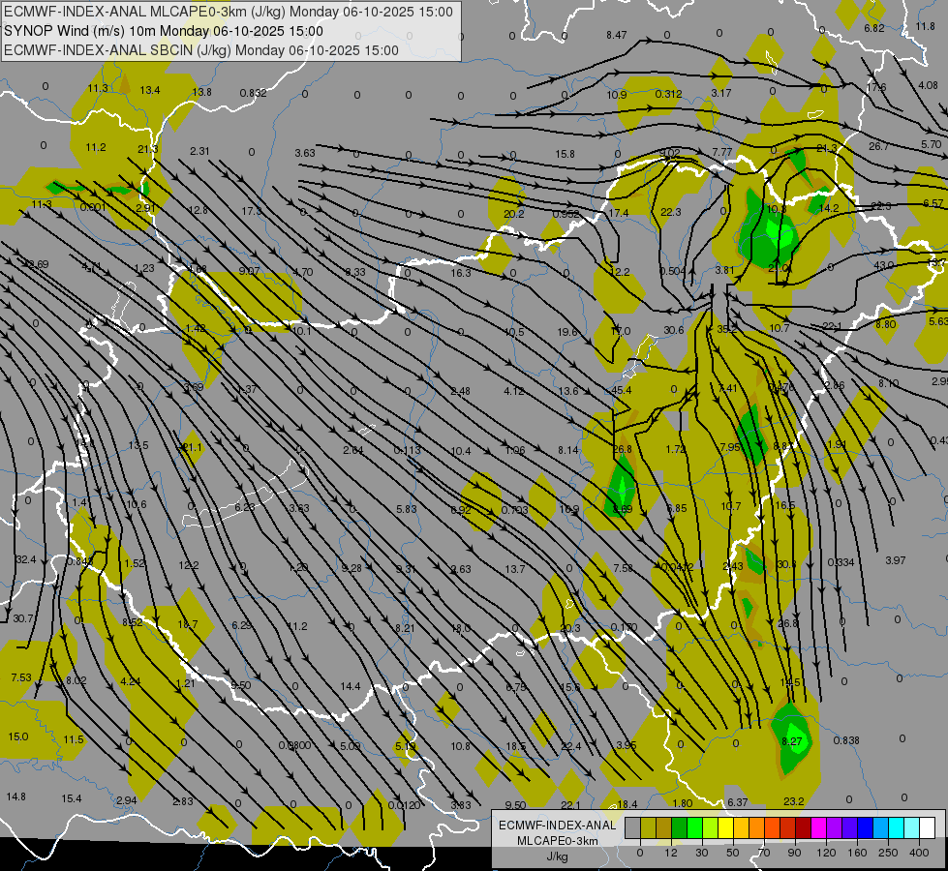Click the 0.334 grid value
This screenshot has width=948, height=871.
[841, 562]
